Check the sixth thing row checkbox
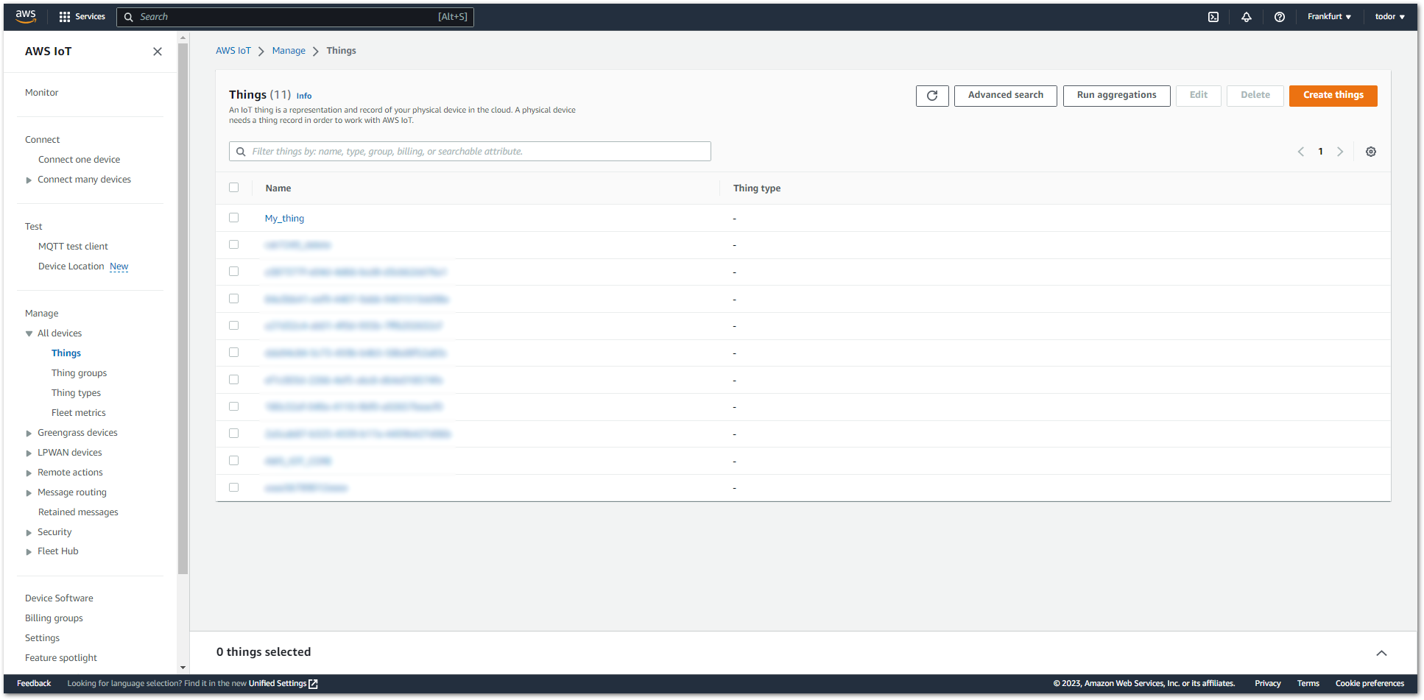Screen dimensions: 1424x700 pos(234,353)
